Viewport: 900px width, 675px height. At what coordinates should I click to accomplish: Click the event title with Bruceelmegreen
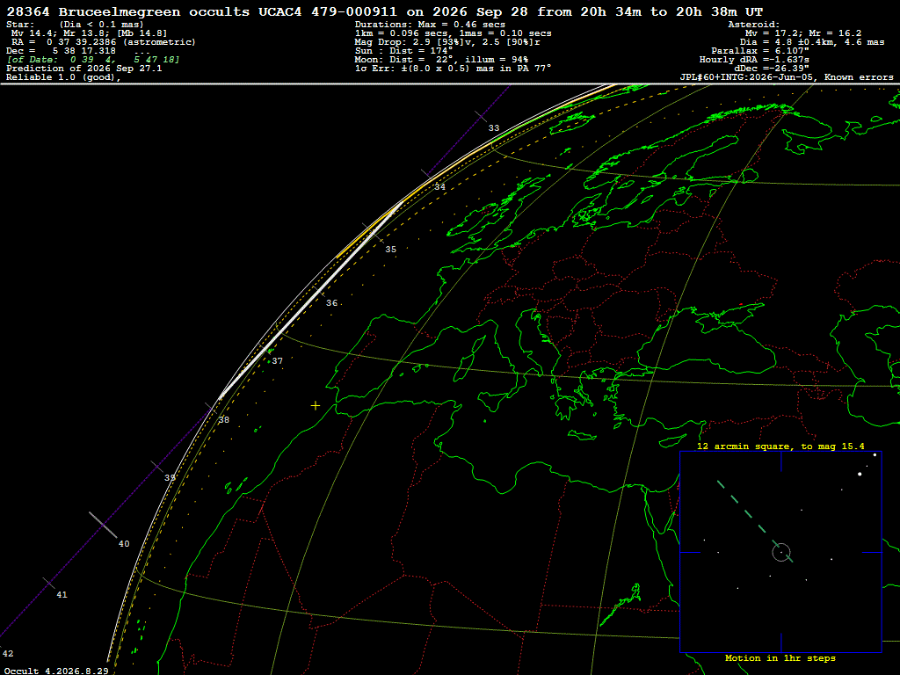pos(385,11)
